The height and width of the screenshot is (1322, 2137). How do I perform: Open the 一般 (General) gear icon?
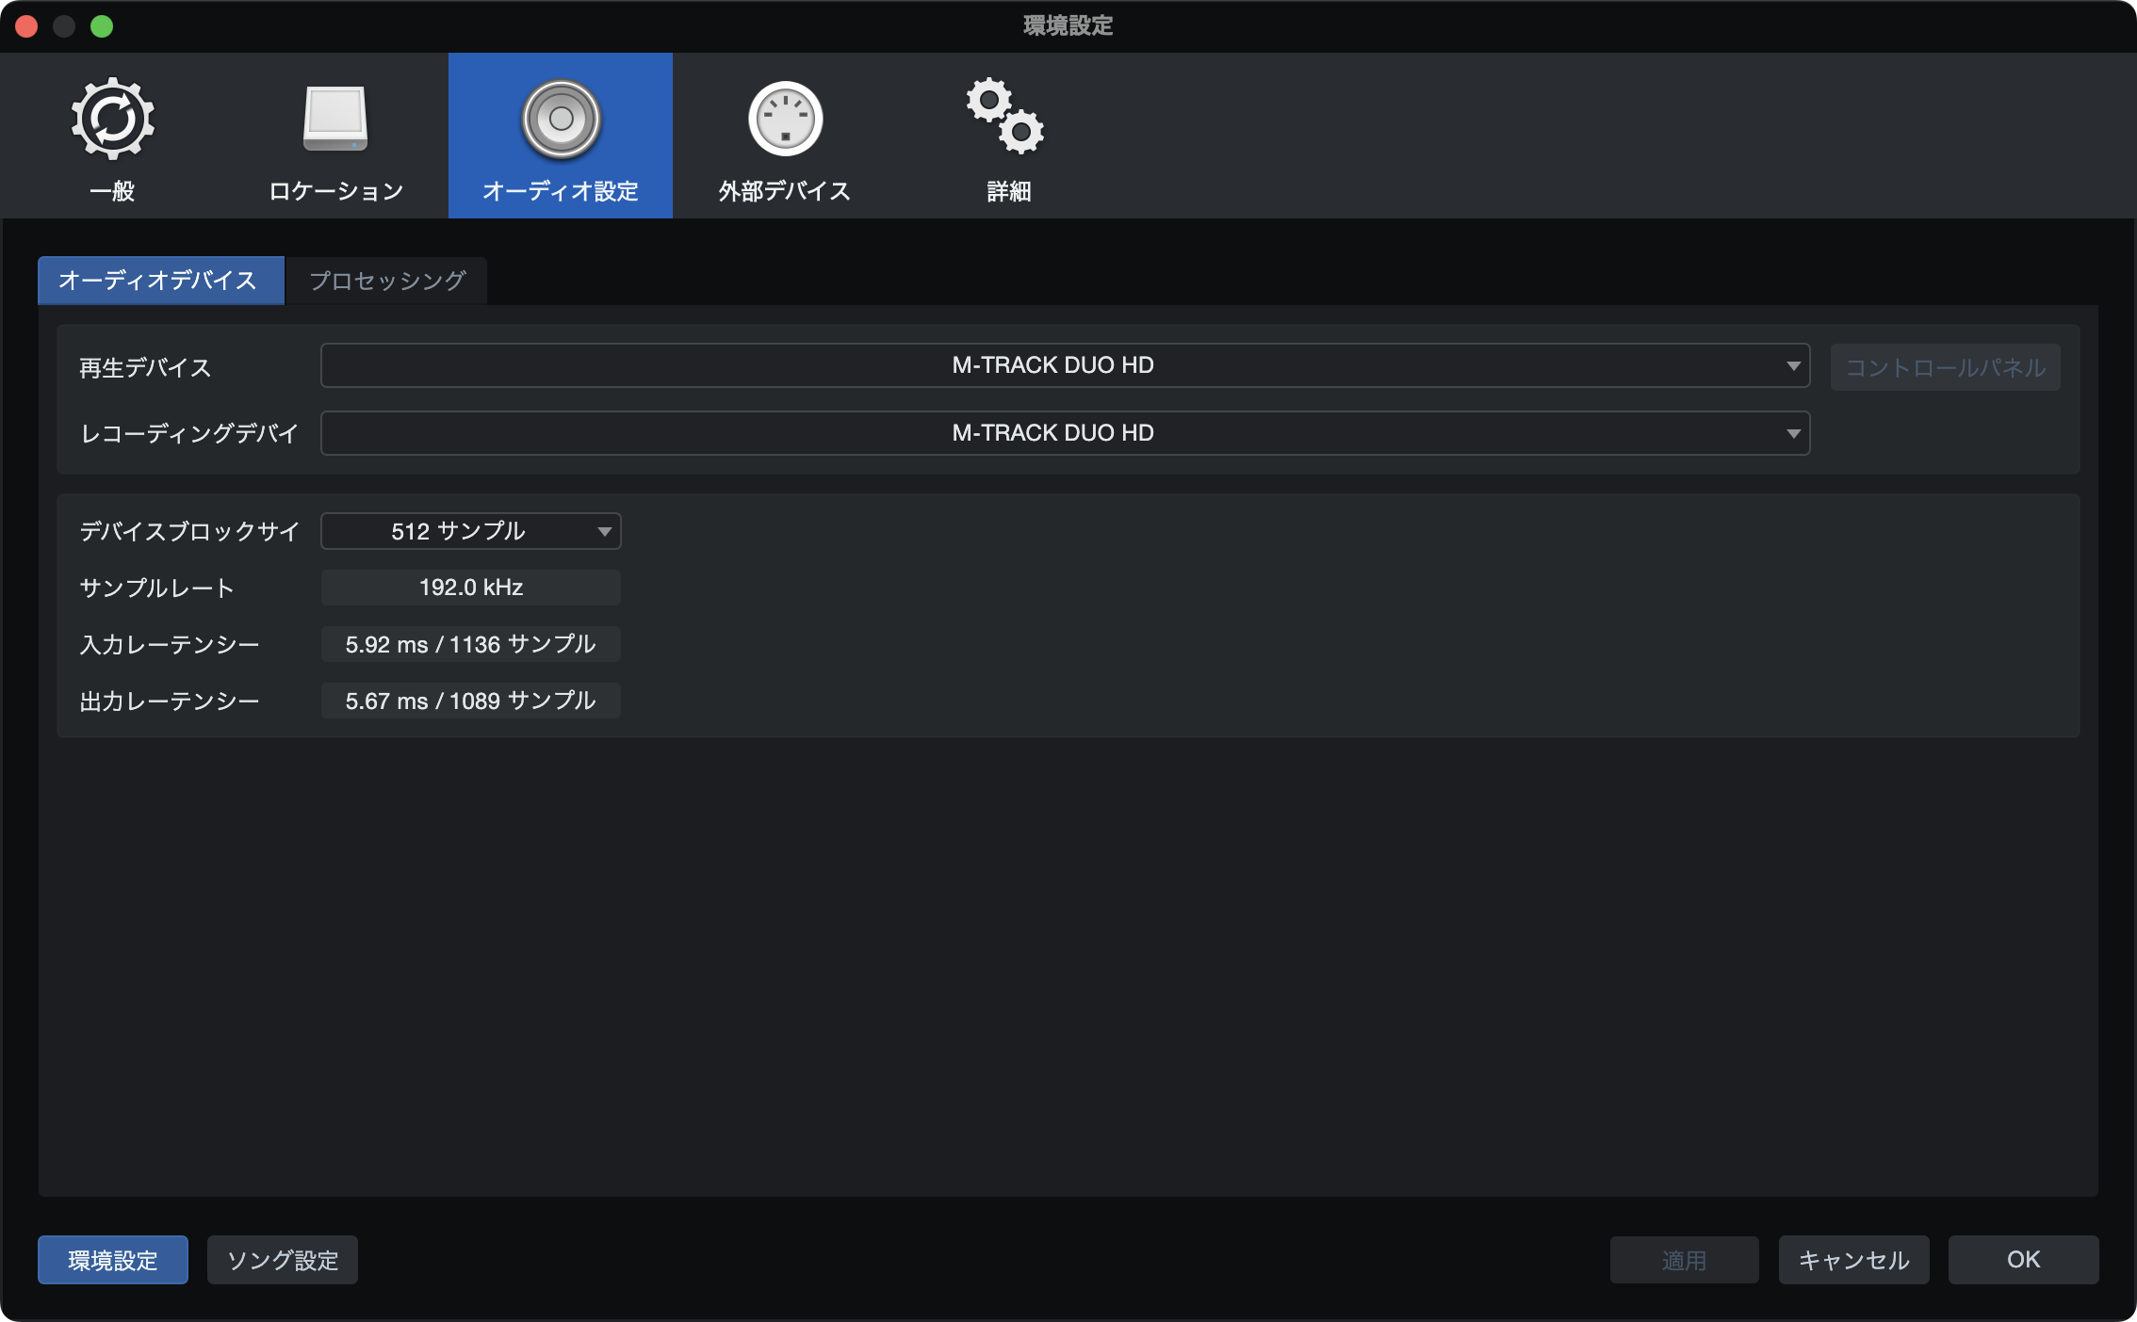coord(112,120)
